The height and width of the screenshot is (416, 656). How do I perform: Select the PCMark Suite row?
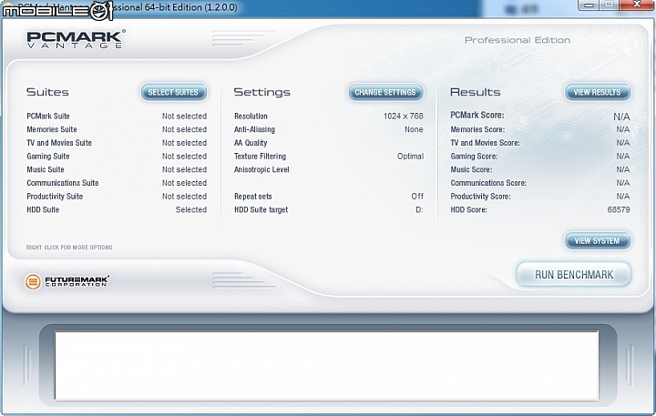click(117, 117)
